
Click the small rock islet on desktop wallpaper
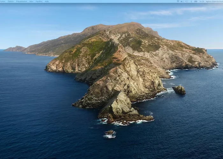coord(179,90)
